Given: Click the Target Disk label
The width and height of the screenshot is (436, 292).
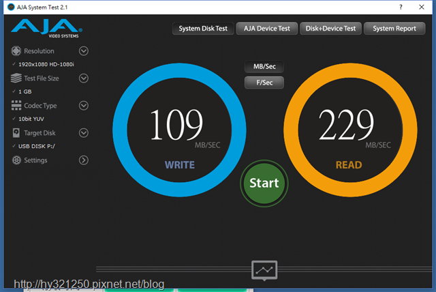Looking at the screenshot, I should click(x=40, y=133).
